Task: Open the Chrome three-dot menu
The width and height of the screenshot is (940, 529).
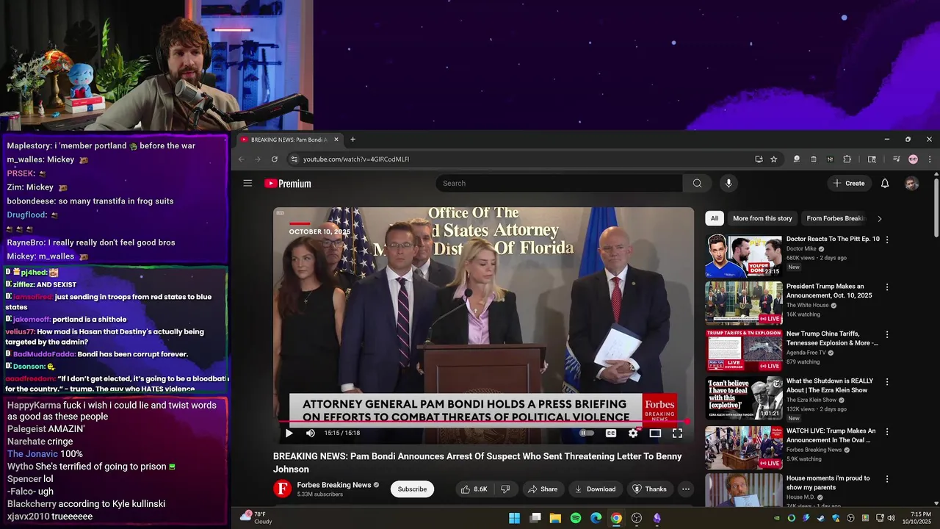Action: (x=929, y=159)
